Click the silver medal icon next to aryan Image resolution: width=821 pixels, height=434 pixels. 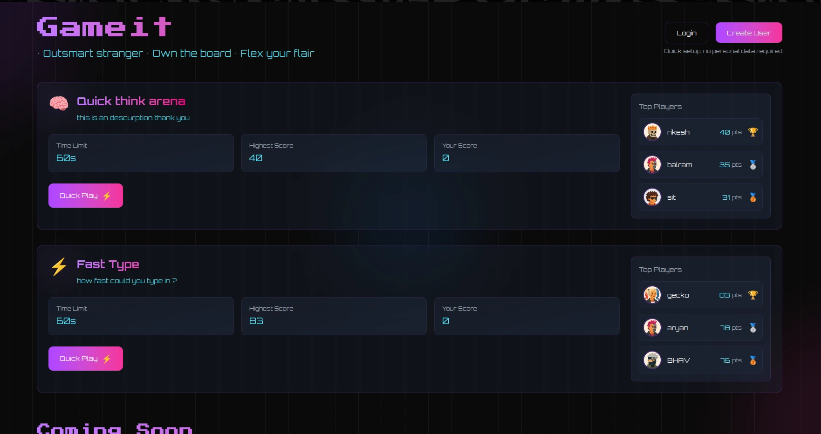tap(753, 328)
